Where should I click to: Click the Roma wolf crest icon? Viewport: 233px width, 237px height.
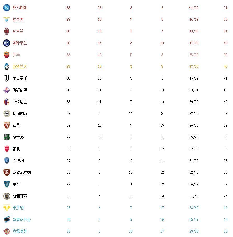[x=7, y=55]
